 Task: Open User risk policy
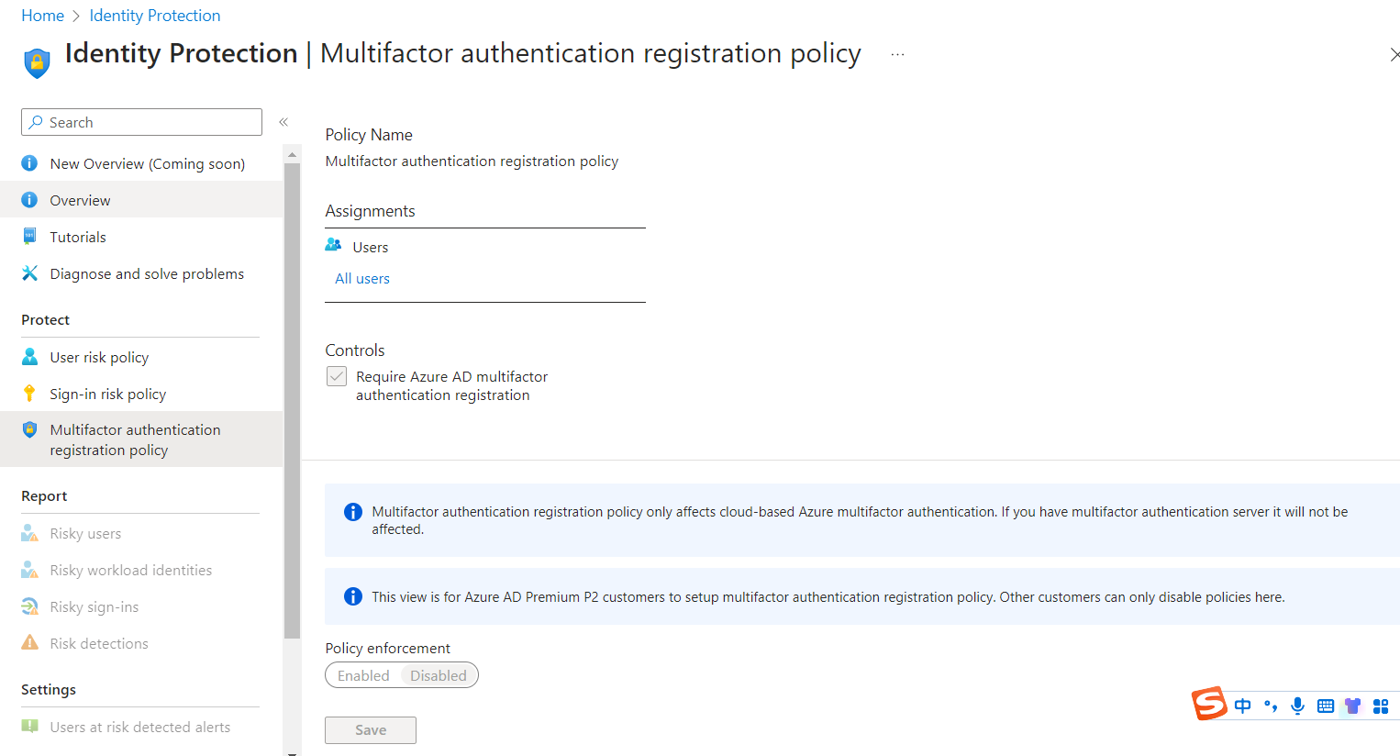coord(99,357)
